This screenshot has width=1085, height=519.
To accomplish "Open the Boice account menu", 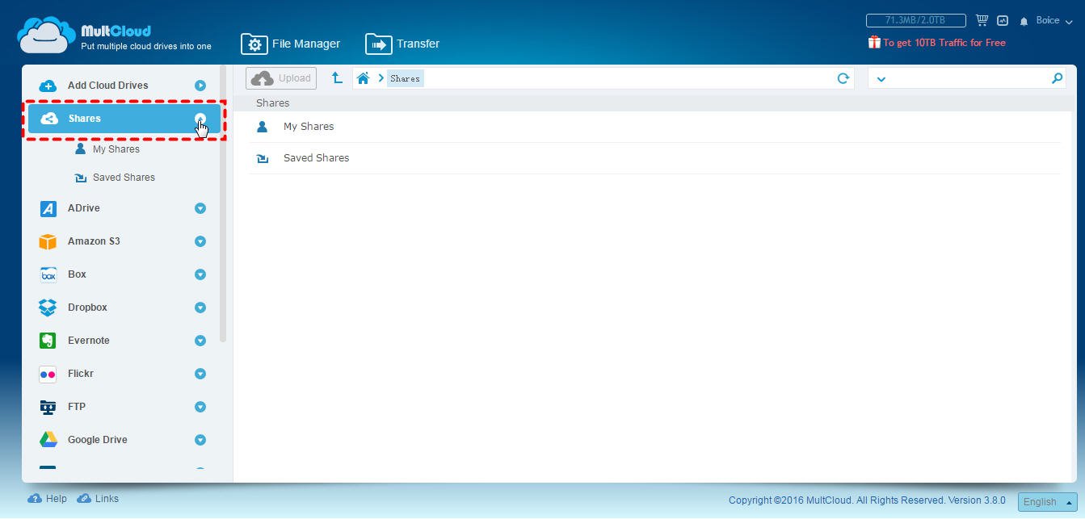I will pyautogui.click(x=1047, y=21).
